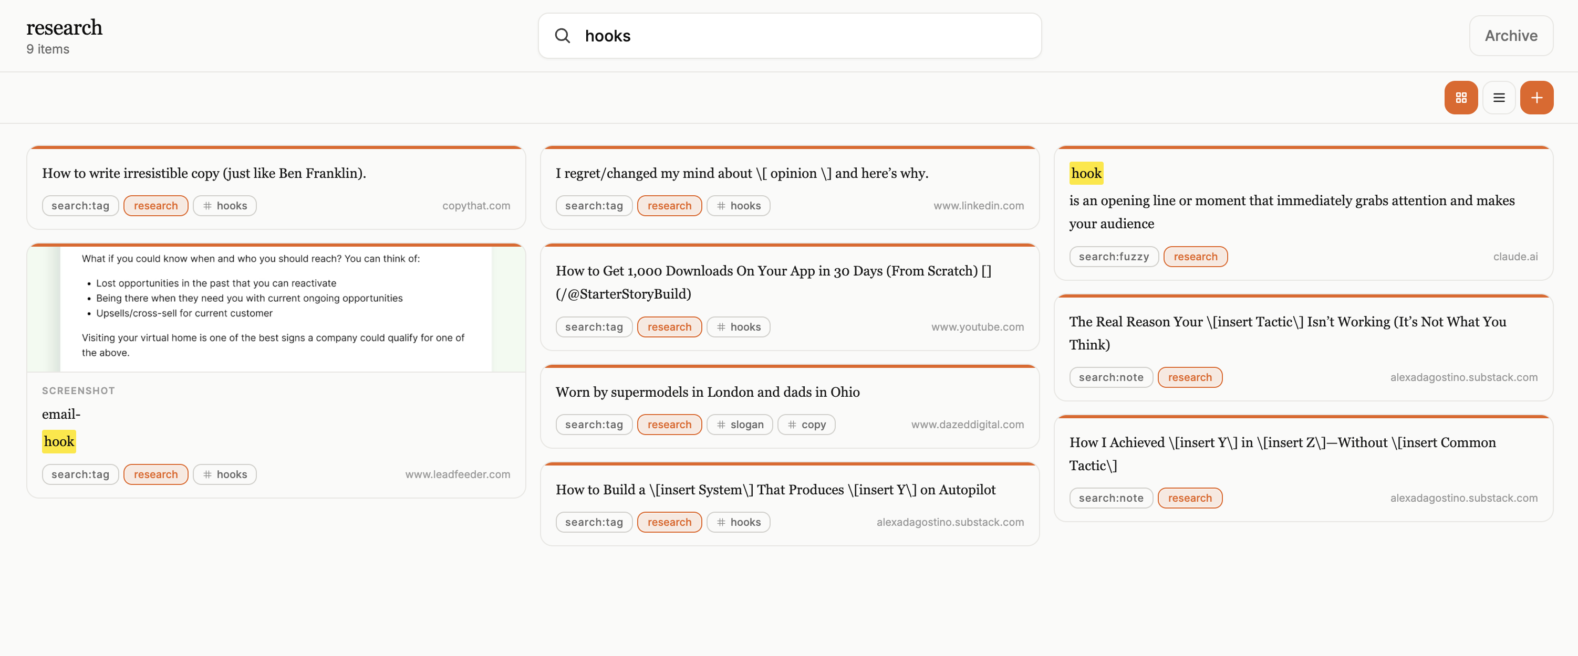Click research tag on Real Reason card
1578x656 pixels.
pyautogui.click(x=1190, y=377)
